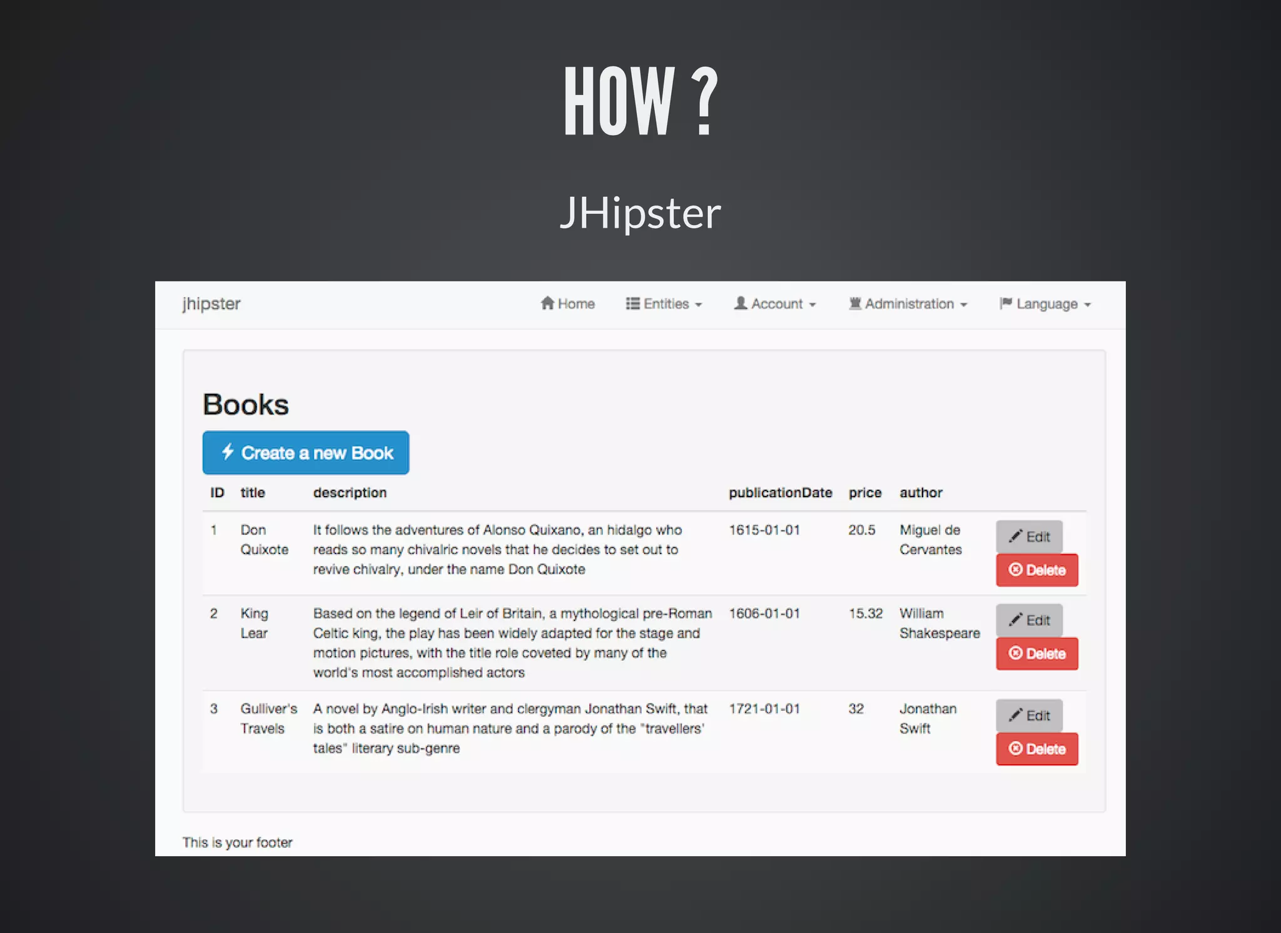The image size is (1281, 933).
Task: Expand the Language dropdown caret
Action: 1088,305
